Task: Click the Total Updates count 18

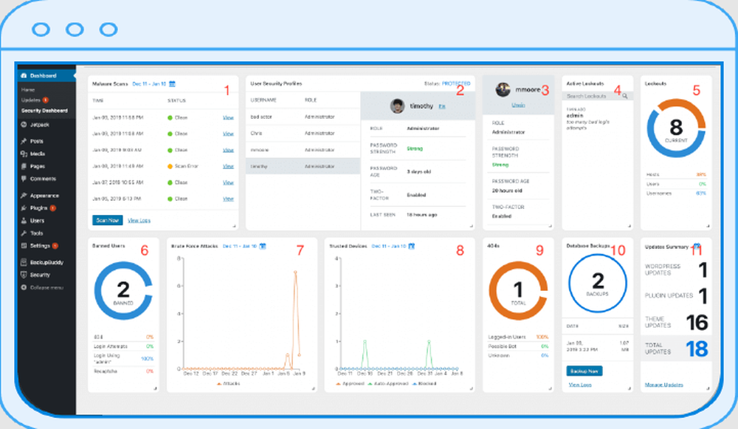Action: [x=697, y=349]
